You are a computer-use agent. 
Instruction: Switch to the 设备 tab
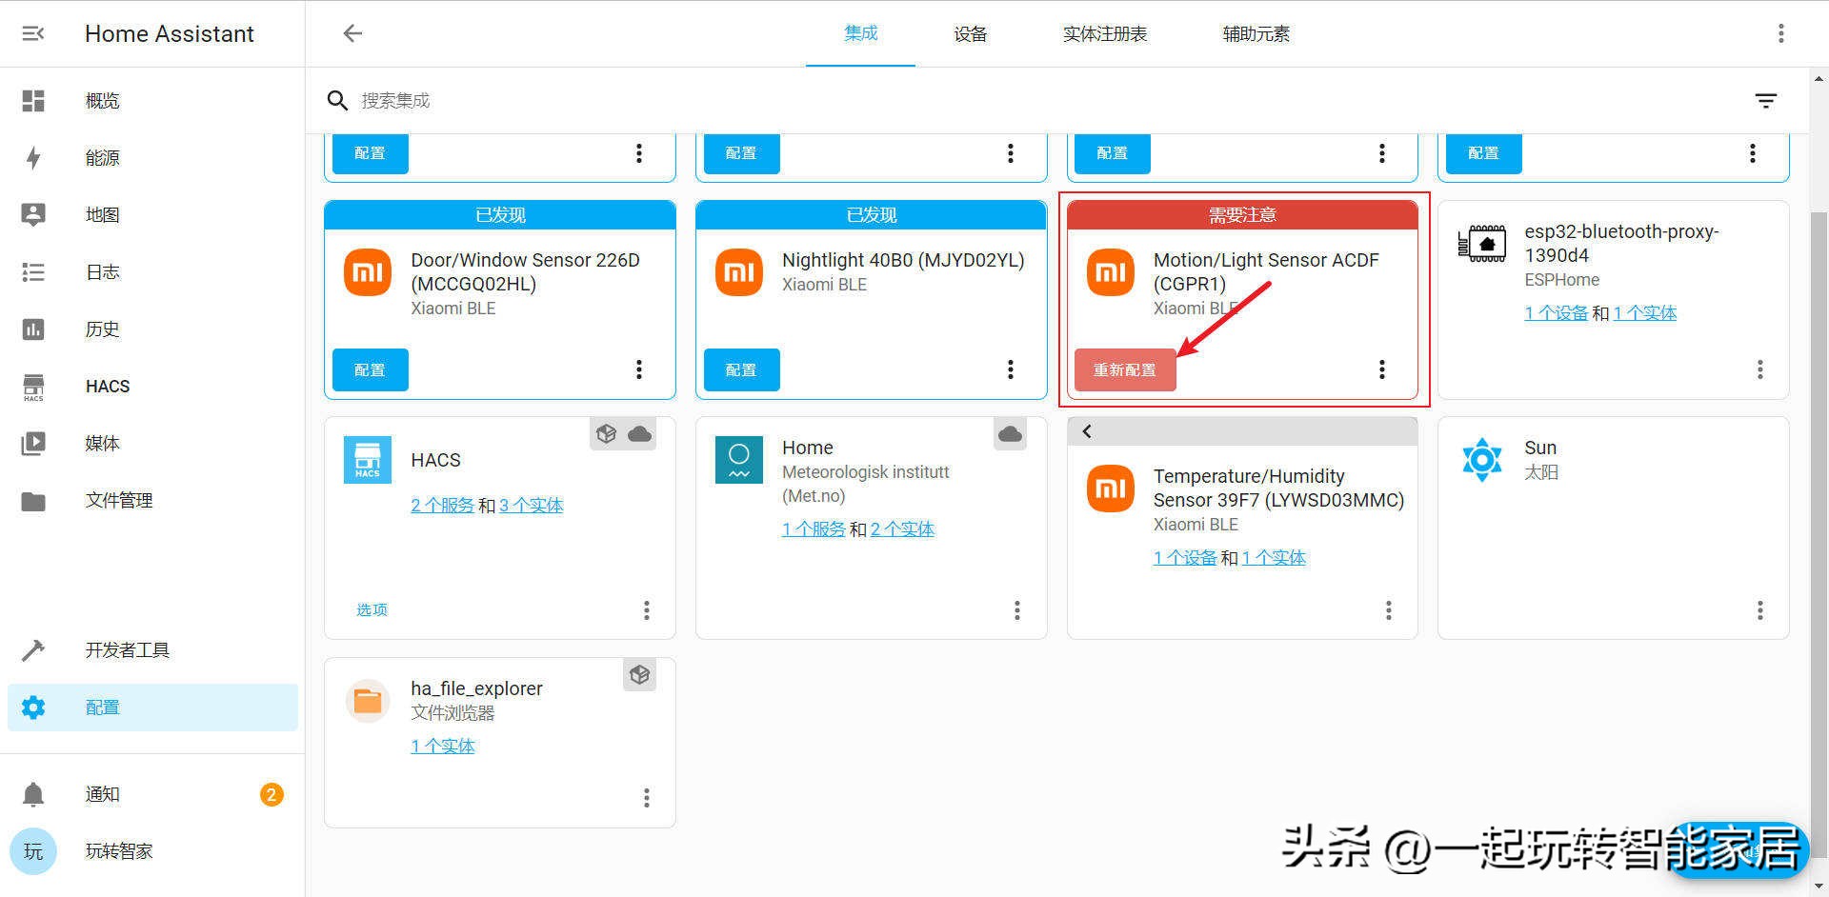point(971,33)
